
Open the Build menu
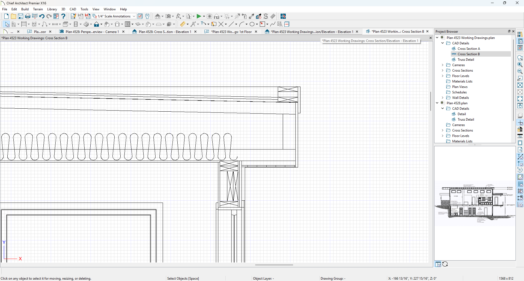click(x=25, y=9)
